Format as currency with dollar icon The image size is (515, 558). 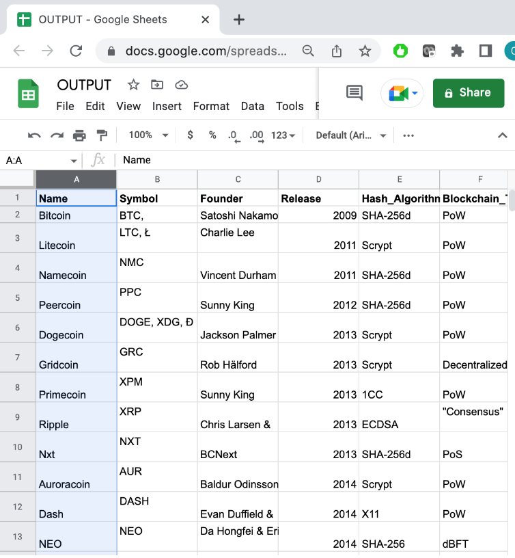click(x=190, y=135)
